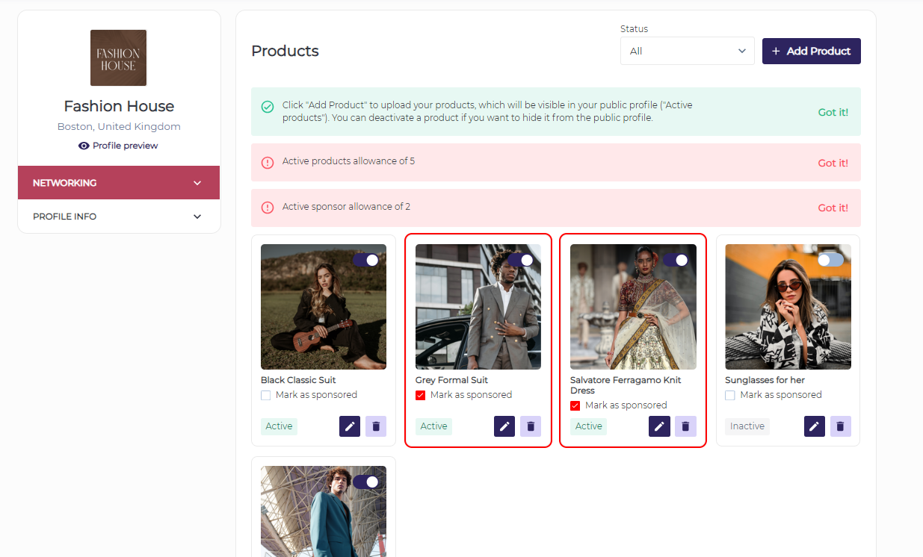This screenshot has height=557, width=923.
Task: Click the Fashion House profile name
Action: click(119, 106)
